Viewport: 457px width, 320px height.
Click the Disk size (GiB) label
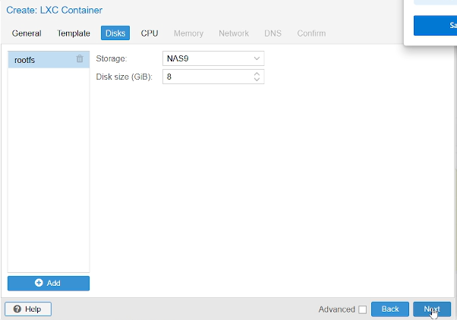point(124,77)
